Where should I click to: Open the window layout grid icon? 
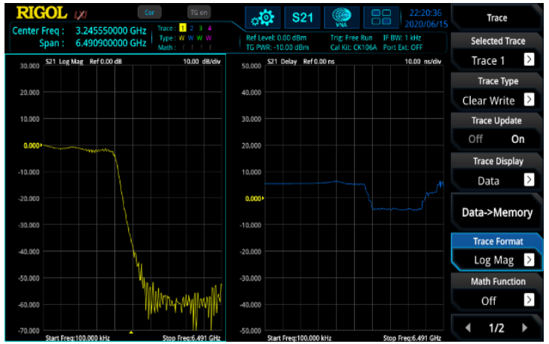381,17
